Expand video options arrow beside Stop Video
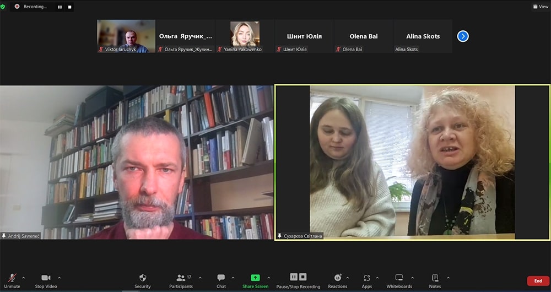 tap(60, 278)
